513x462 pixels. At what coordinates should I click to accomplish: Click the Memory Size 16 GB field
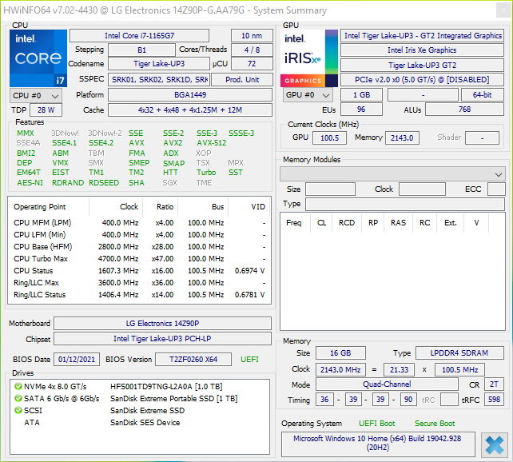(340, 353)
